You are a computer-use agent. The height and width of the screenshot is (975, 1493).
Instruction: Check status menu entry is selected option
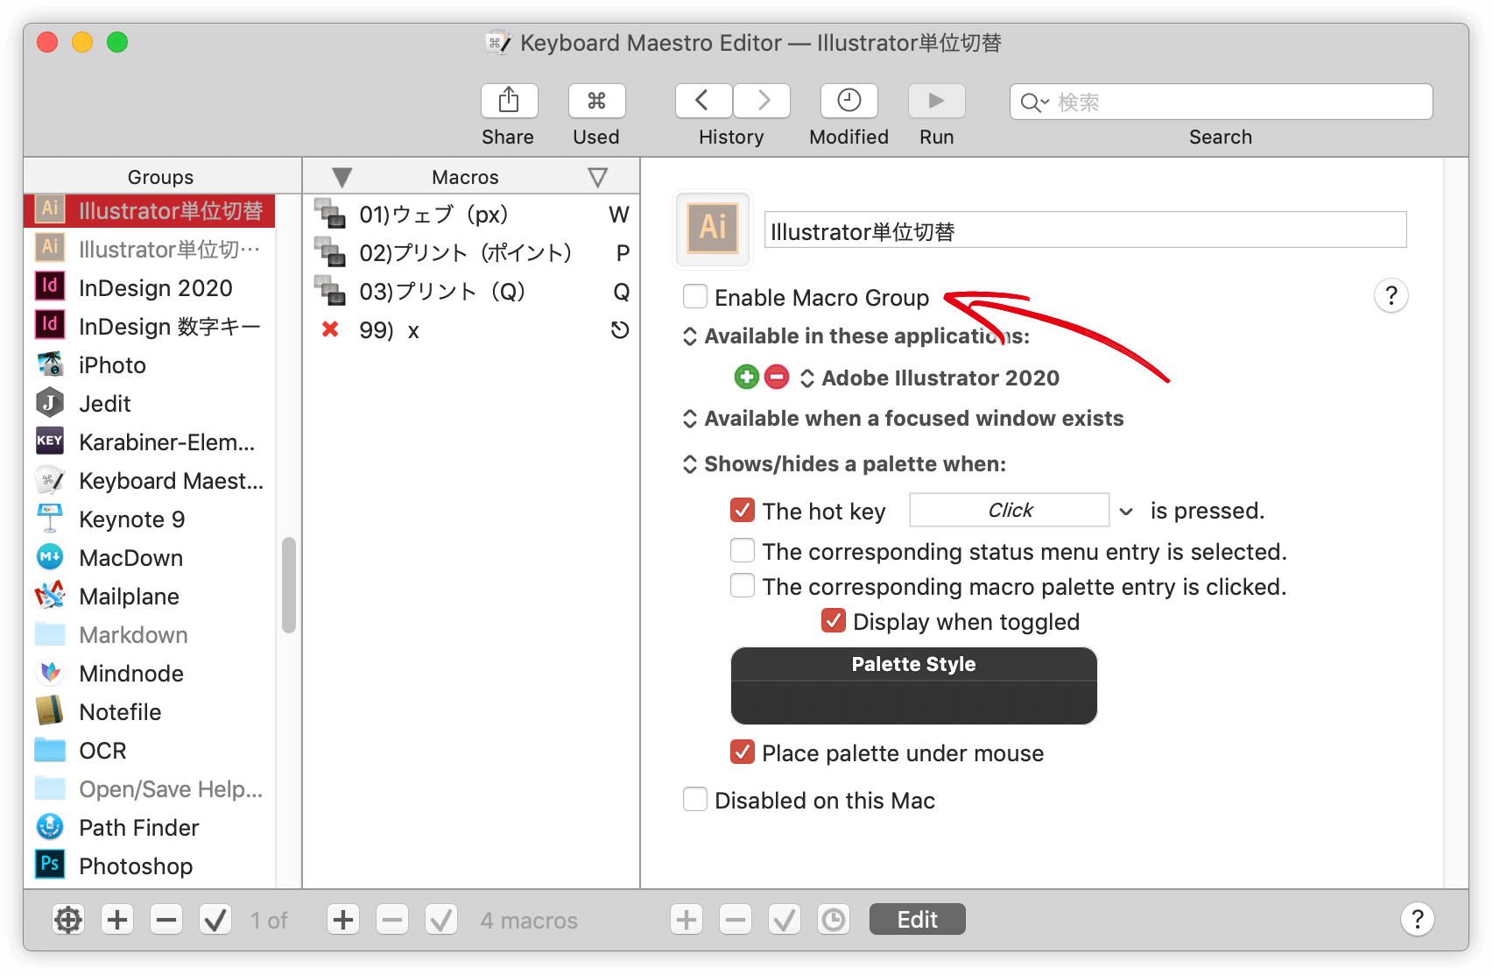[x=743, y=551]
